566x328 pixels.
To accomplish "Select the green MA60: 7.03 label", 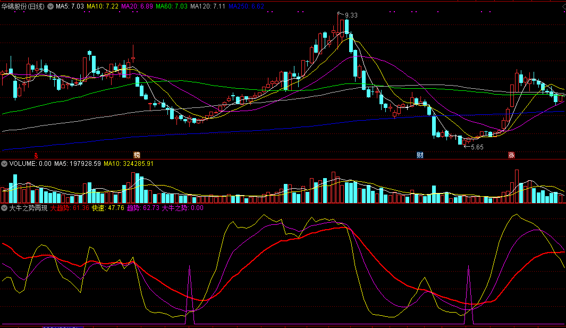I will (172, 6).
